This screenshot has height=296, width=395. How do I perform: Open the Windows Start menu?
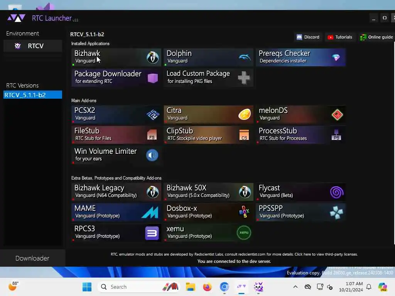(x=87, y=287)
